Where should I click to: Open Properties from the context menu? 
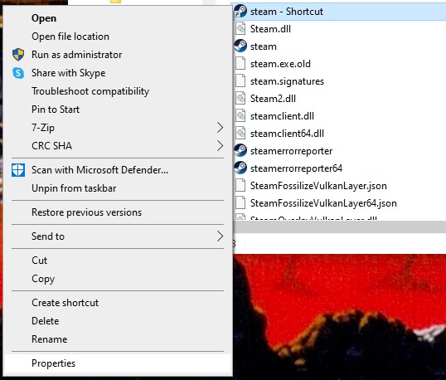(118, 363)
